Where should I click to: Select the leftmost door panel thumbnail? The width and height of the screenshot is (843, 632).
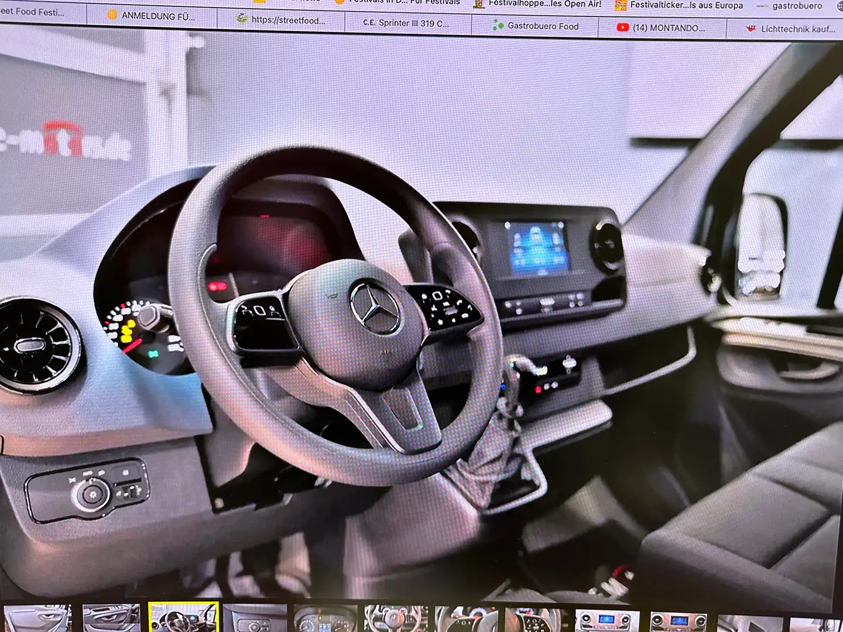[37, 618]
